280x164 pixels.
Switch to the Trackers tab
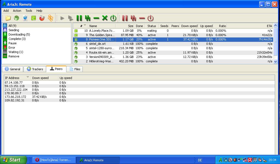pyautogui.click(x=35, y=69)
